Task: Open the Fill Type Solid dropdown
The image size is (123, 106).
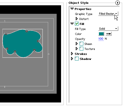Action: (108, 29)
